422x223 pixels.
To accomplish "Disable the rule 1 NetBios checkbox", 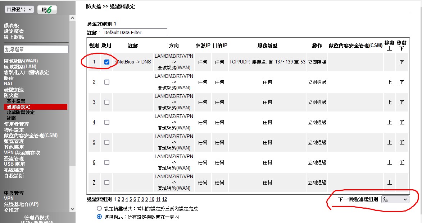I will click(107, 62).
